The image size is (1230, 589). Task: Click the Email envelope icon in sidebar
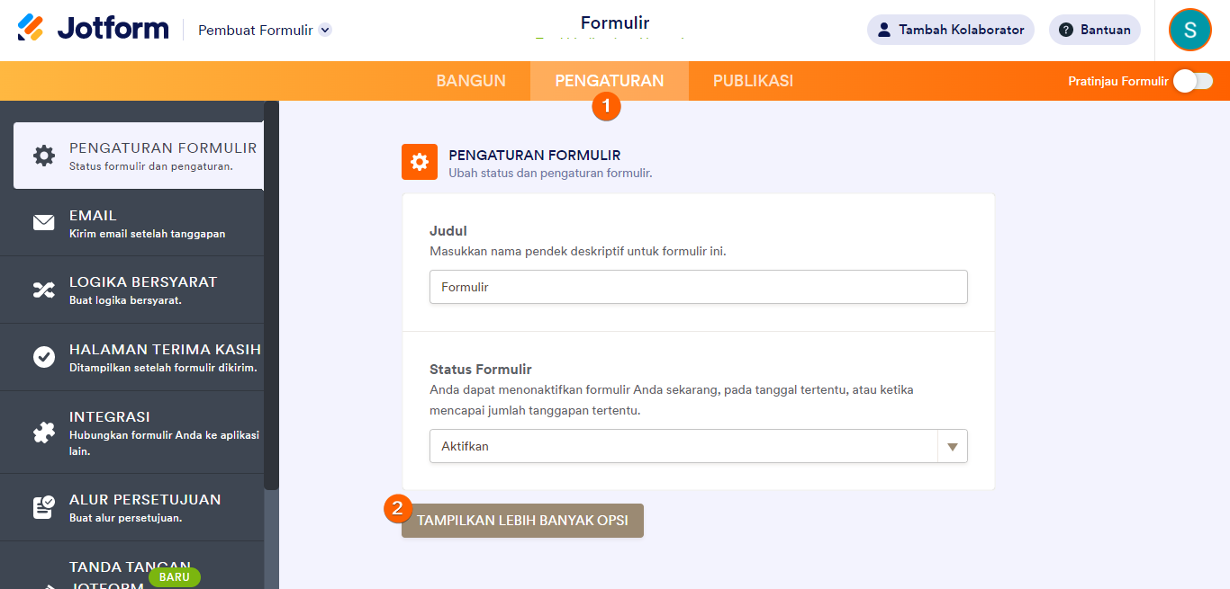pyautogui.click(x=44, y=223)
